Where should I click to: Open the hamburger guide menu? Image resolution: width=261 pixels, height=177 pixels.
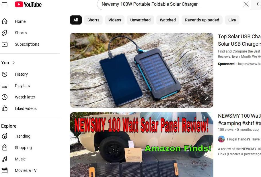tap(5, 4)
